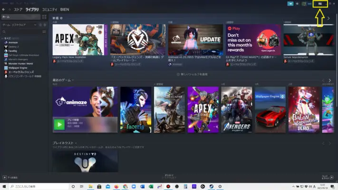
Task: Select Marvel's Avengers in the game list
Action: click(x=18, y=59)
